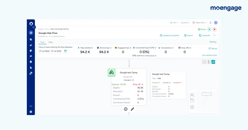Screen dimensions: 248x130
Task: Click the Reload button
Action: [213, 49]
